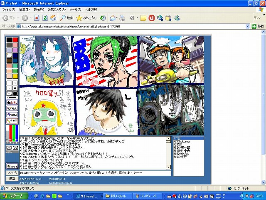
Task: Adjust the red R color slider
Action: point(10,133)
